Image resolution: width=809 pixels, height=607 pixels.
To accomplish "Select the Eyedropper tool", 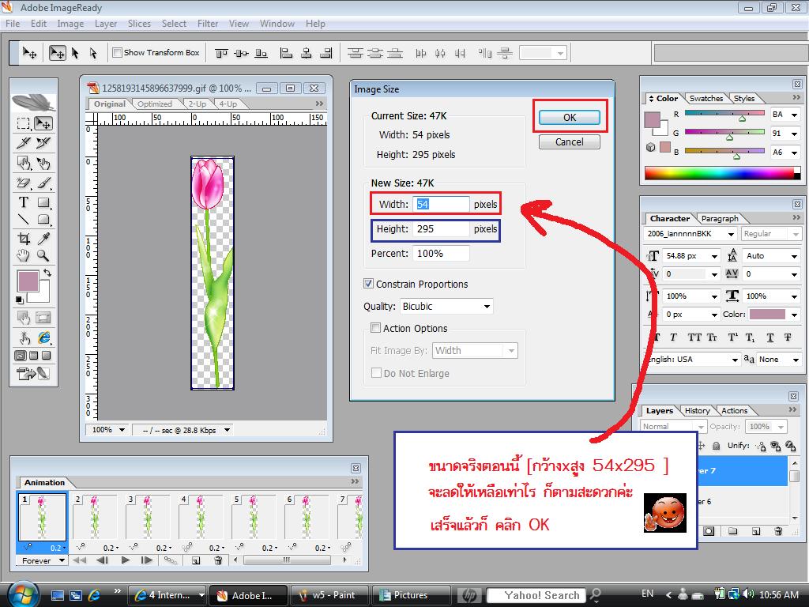I will pos(43,238).
